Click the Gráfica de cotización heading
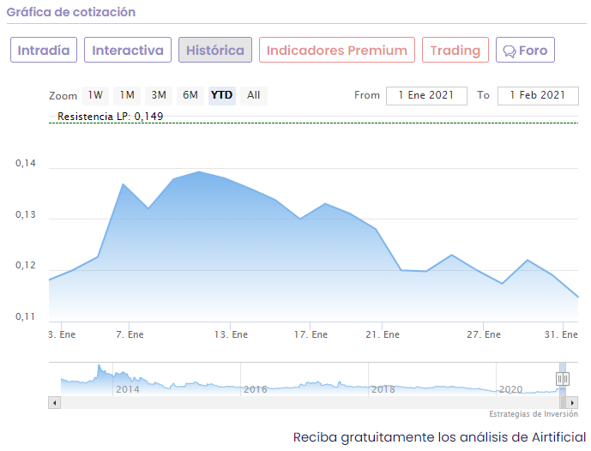 (x=71, y=12)
